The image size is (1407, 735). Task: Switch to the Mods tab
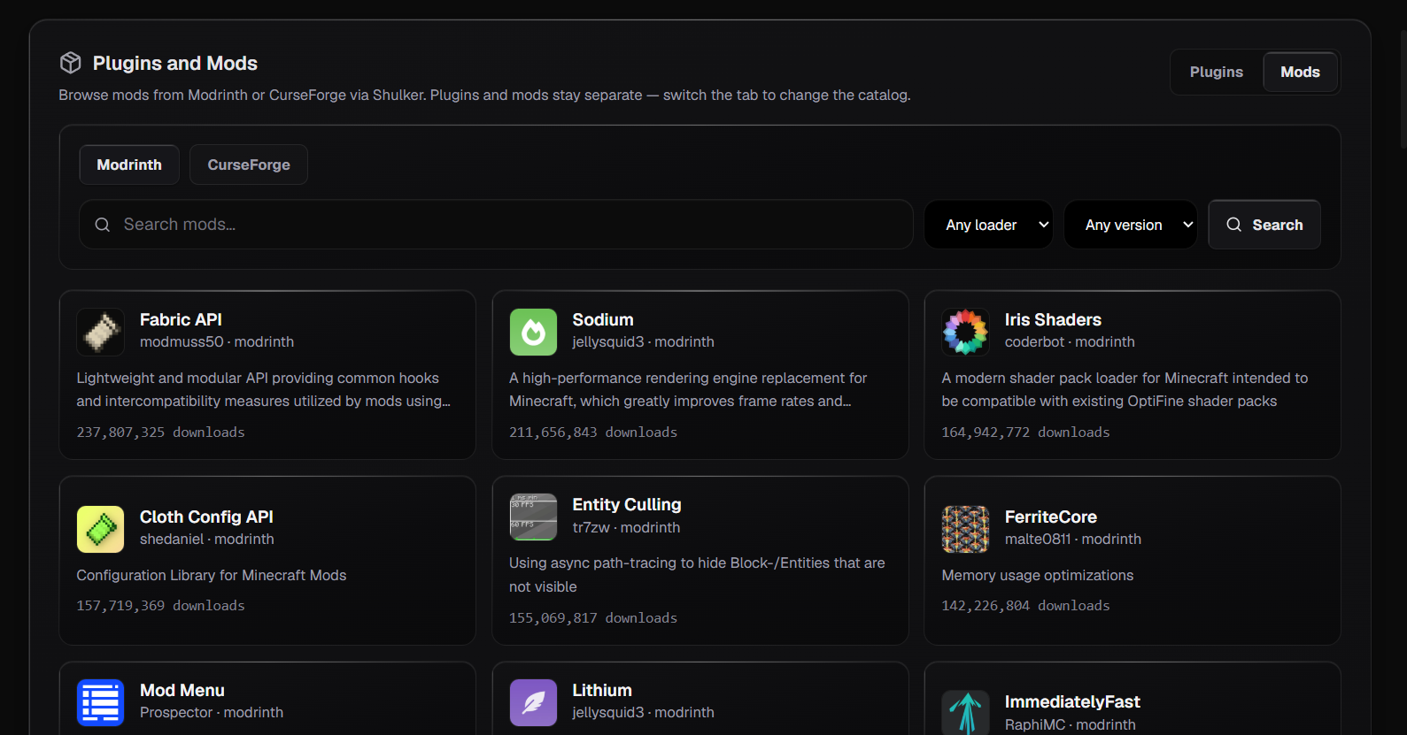pyautogui.click(x=1300, y=72)
